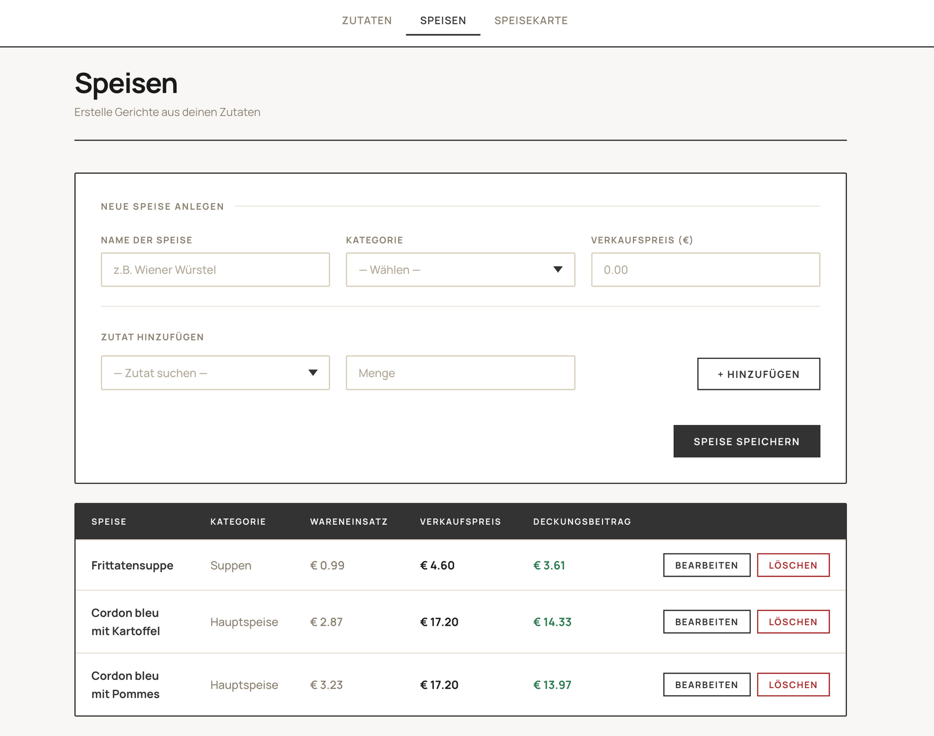This screenshot has width=934, height=736.
Task: Delete the Frittatensuppe dish
Action: point(793,565)
